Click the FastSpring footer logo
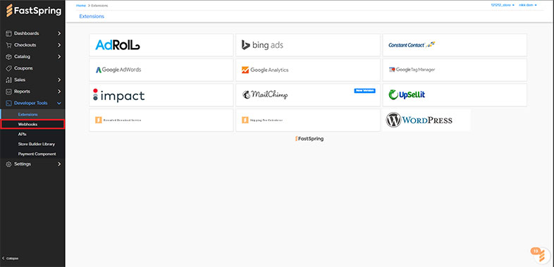Viewport: 554px width, 267px height. coord(309,139)
